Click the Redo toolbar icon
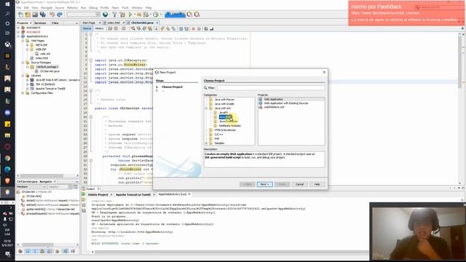Screen dimensions: 466x262 (x=60, y=15)
